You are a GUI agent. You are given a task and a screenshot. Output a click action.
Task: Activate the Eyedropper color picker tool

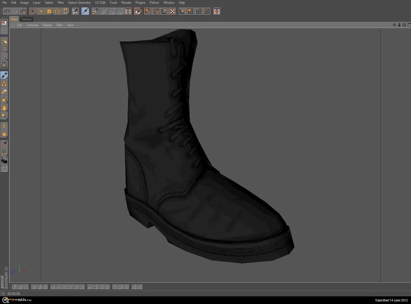[x=4, y=144]
